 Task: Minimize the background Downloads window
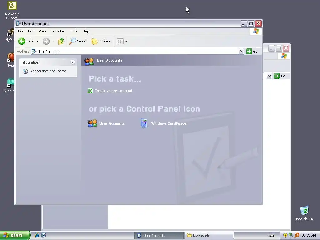[272, 48]
